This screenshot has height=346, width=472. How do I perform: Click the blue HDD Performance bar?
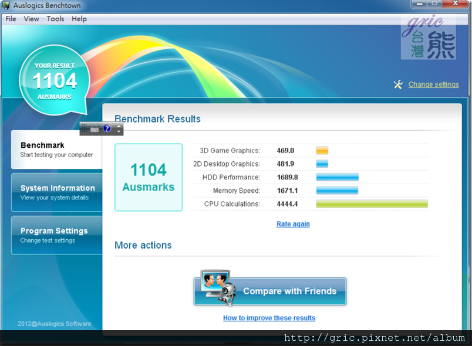pos(338,177)
